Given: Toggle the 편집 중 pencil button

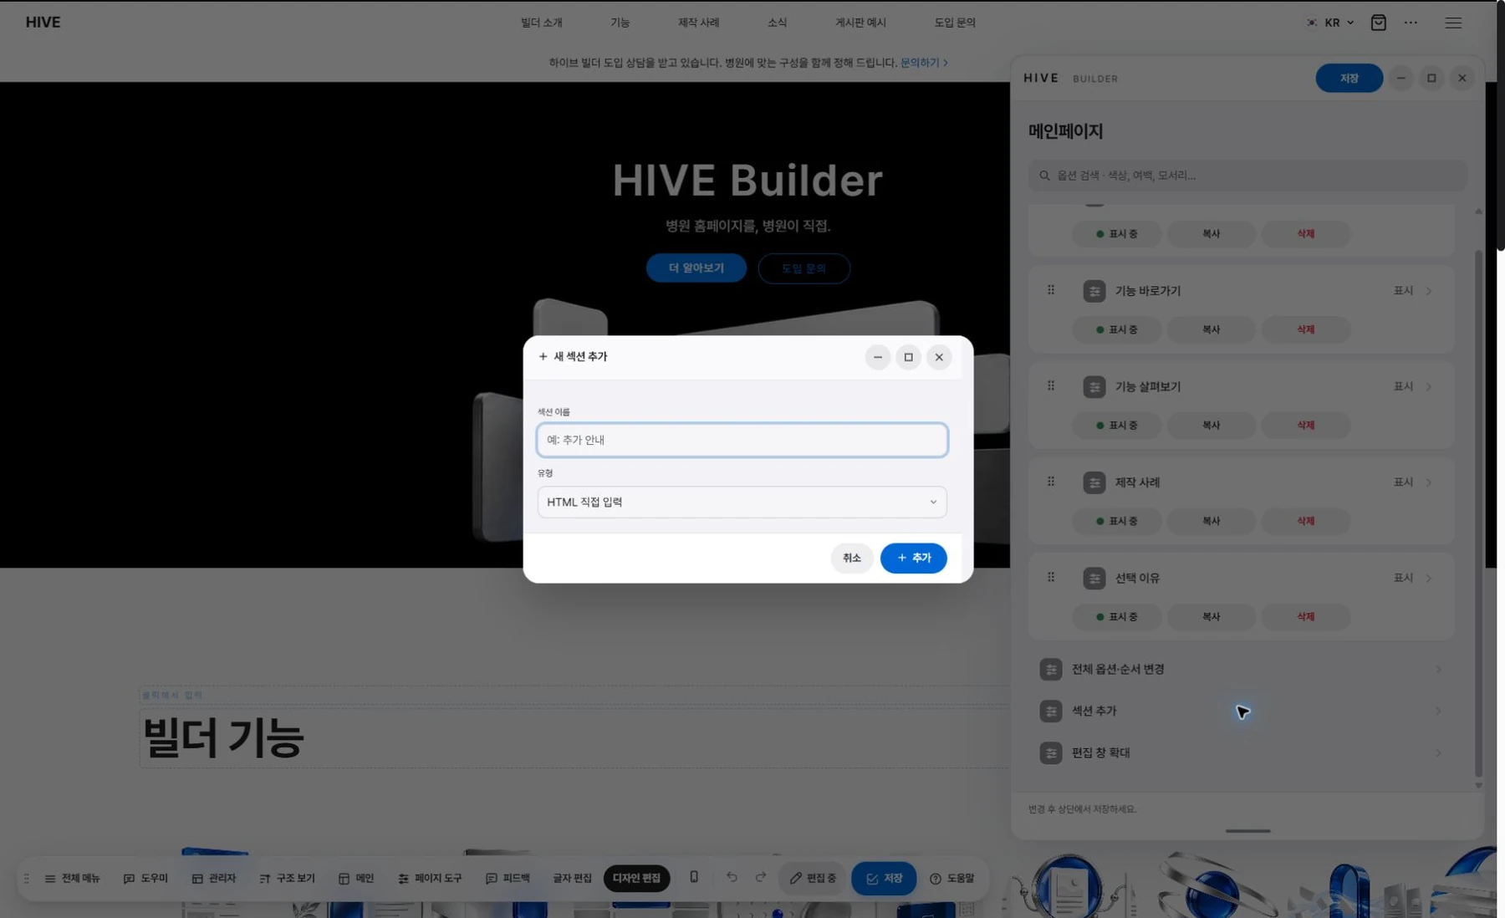Looking at the screenshot, I should coord(813,879).
